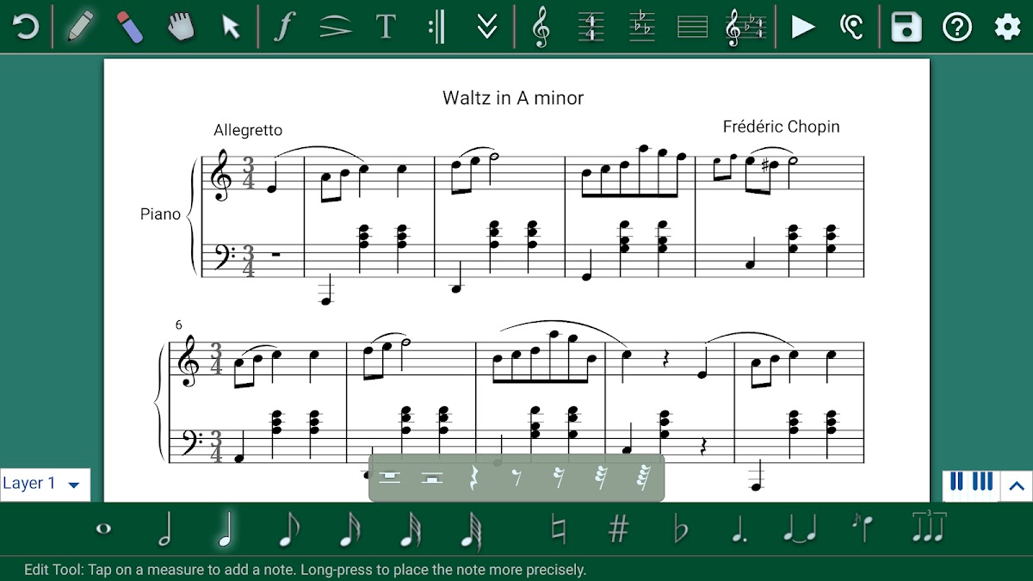Viewport: 1033px width, 581px height.
Task: Choose the arrow selection tool
Action: click(x=230, y=27)
